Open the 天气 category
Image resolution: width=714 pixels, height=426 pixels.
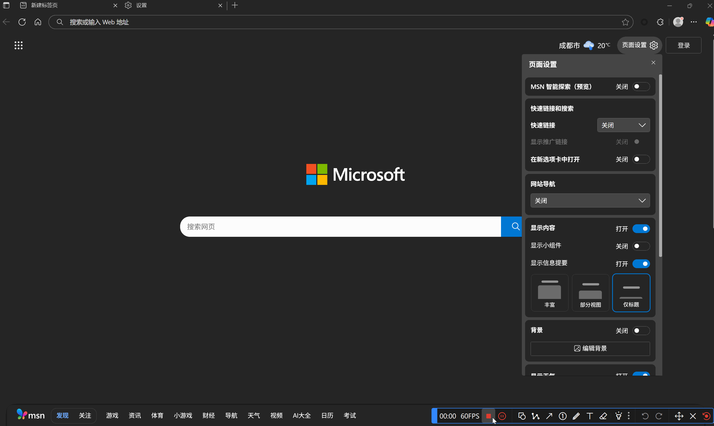[254, 415]
